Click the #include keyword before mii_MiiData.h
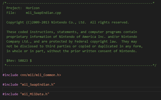The image size is (161, 100). 10,94
